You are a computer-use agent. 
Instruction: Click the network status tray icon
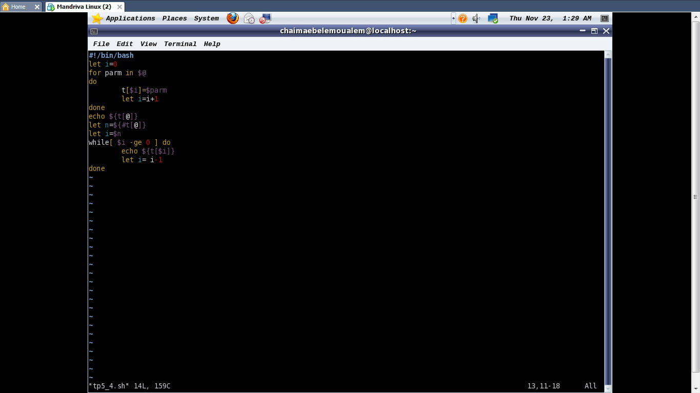[492, 18]
